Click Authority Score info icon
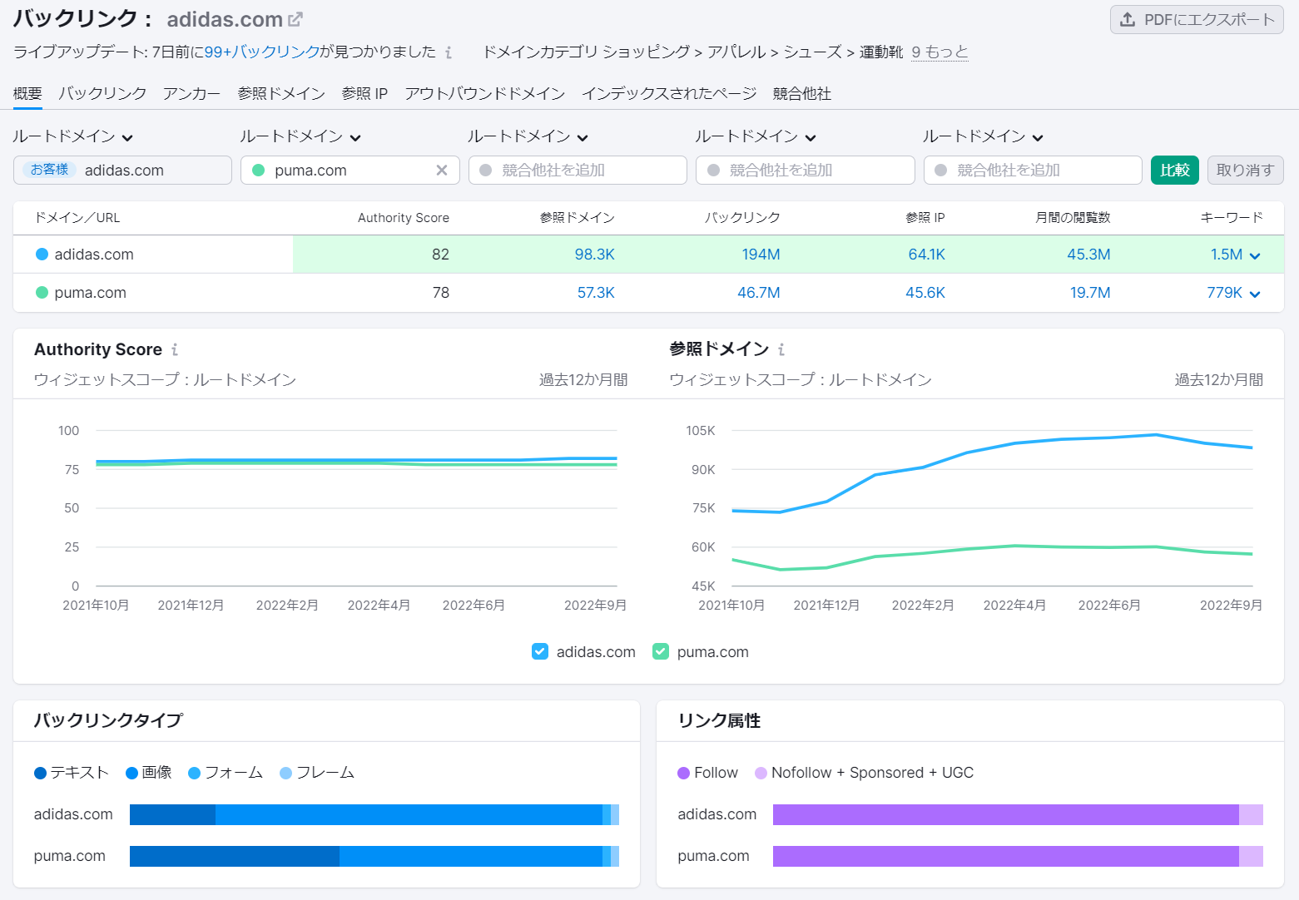 pyautogui.click(x=175, y=349)
